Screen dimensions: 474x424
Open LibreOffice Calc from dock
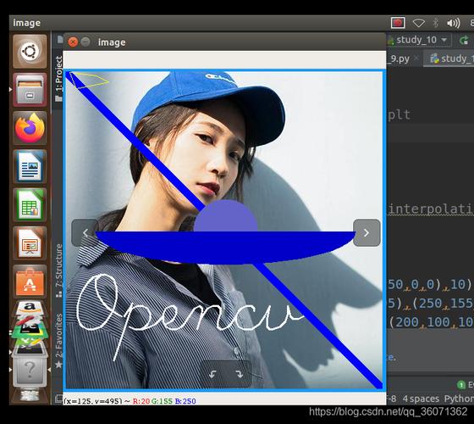coord(30,205)
